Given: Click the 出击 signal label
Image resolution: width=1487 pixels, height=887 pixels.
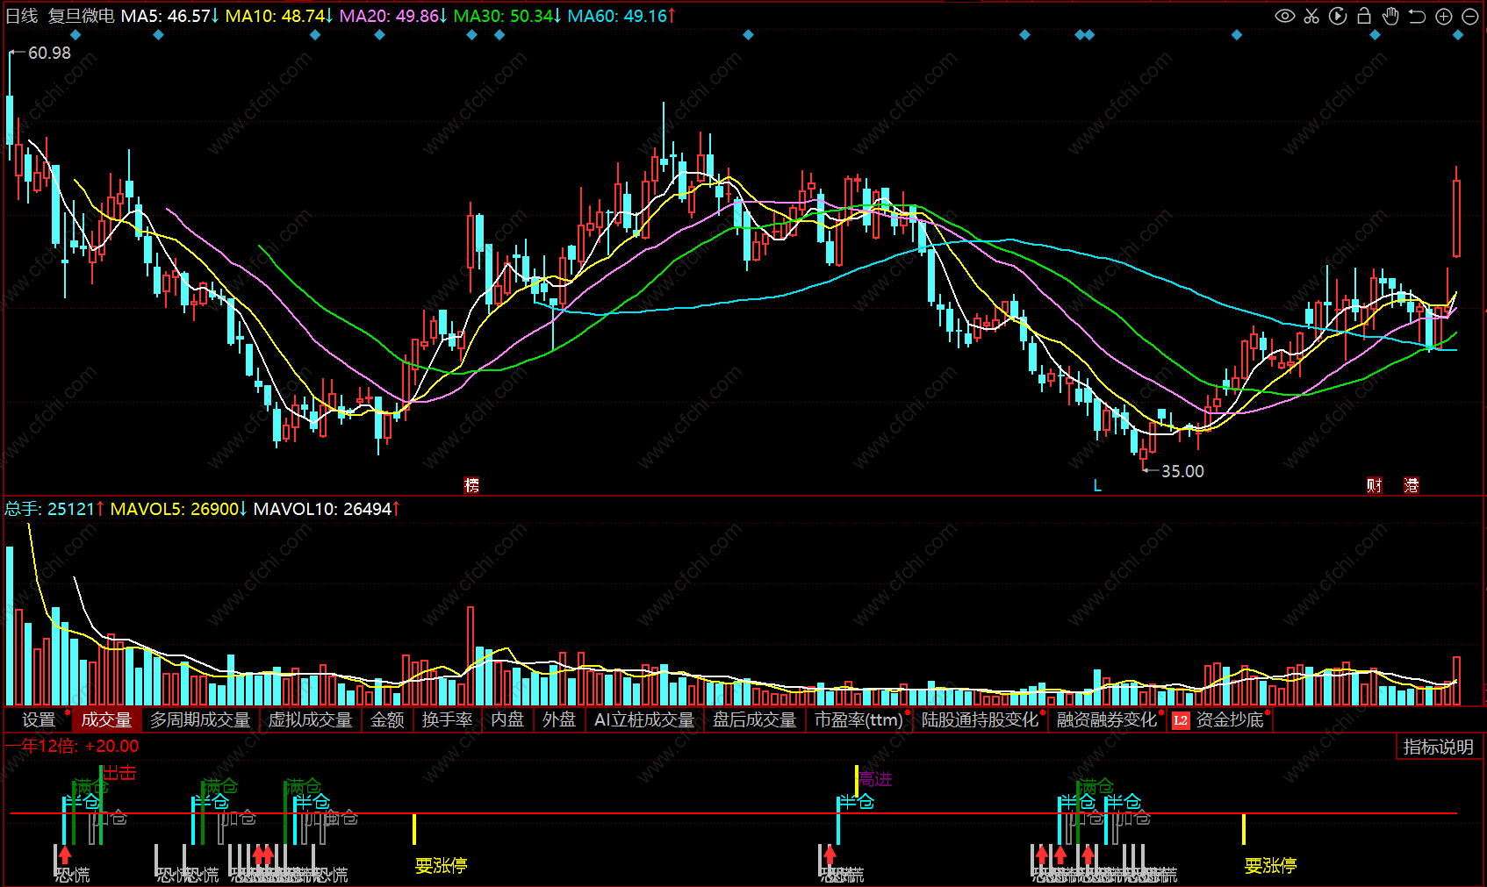Looking at the screenshot, I should [x=120, y=773].
